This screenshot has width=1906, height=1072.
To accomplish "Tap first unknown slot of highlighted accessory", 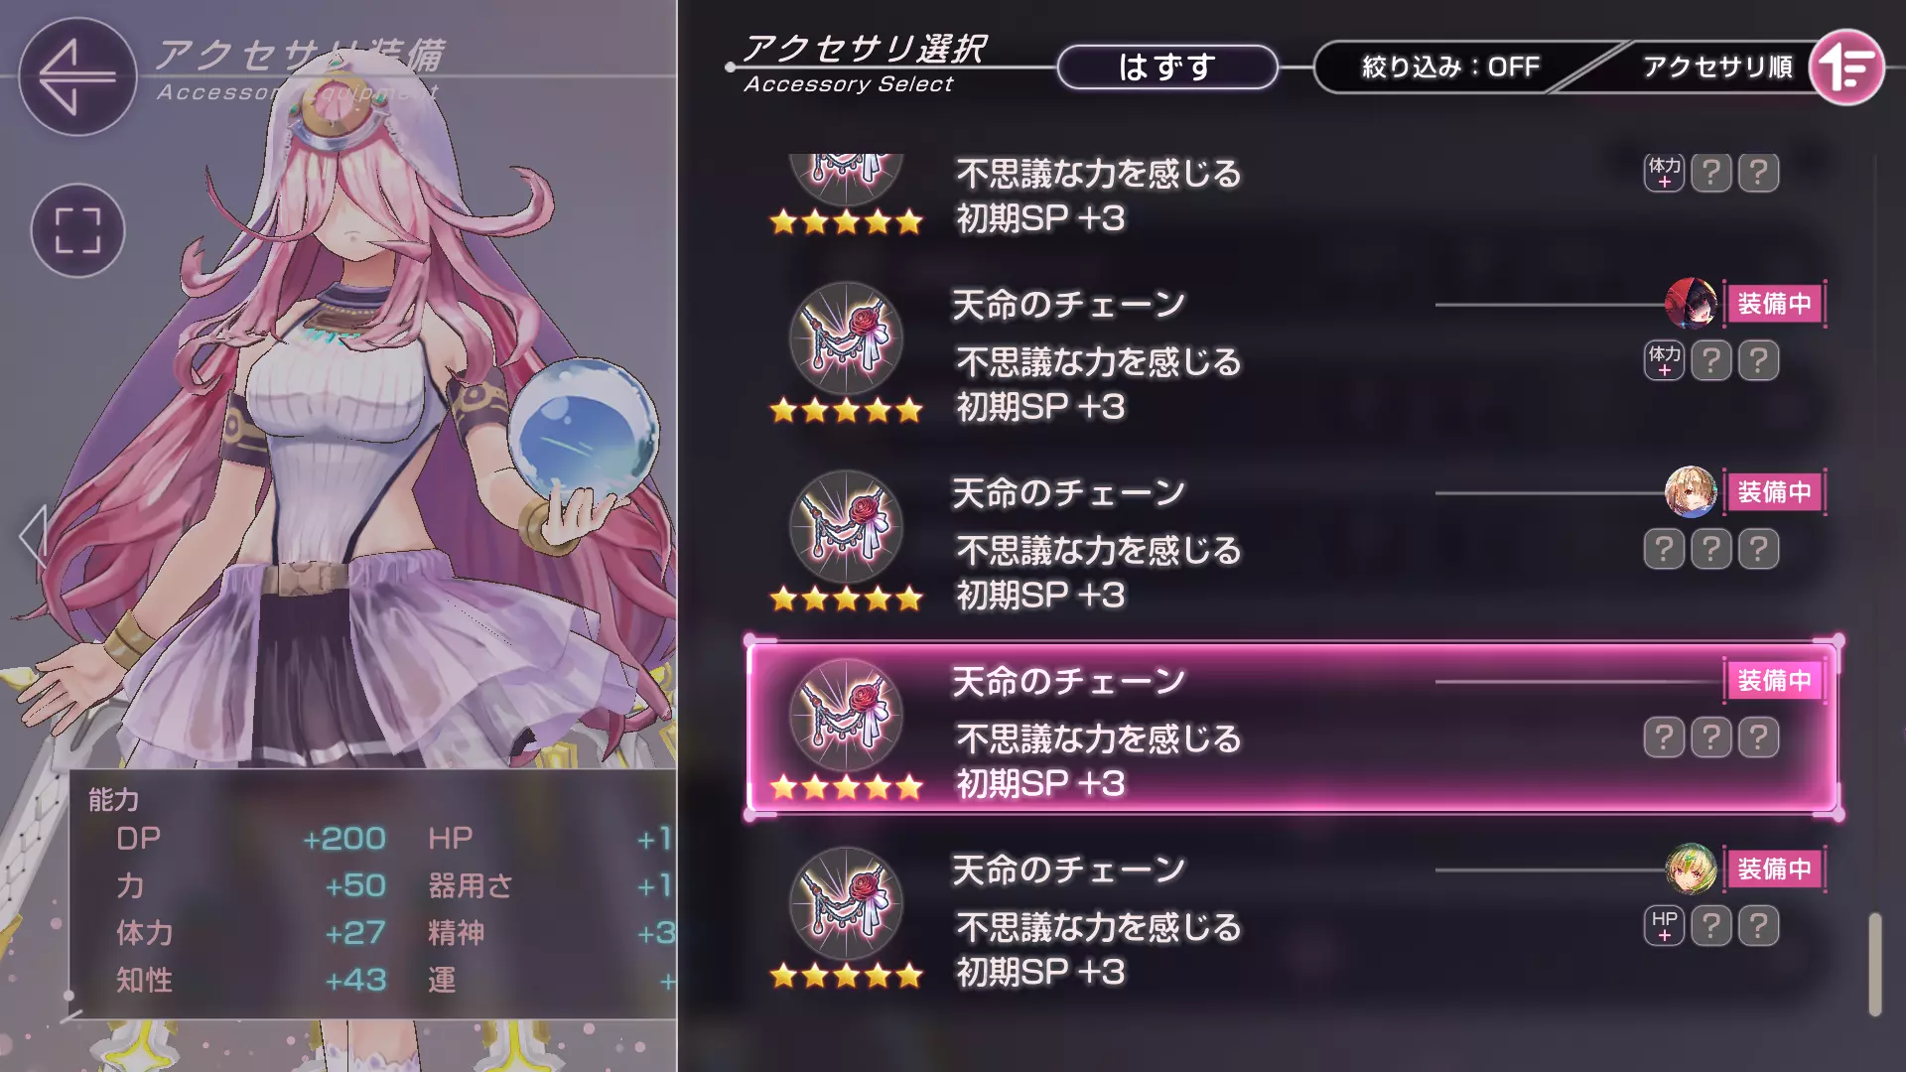I will tap(1664, 737).
